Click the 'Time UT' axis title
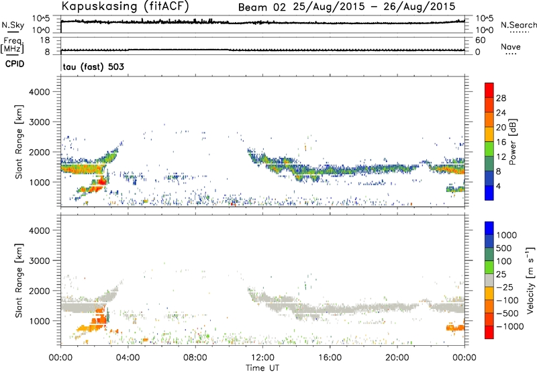The width and height of the screenshot is (537, 372). (262, 368)
